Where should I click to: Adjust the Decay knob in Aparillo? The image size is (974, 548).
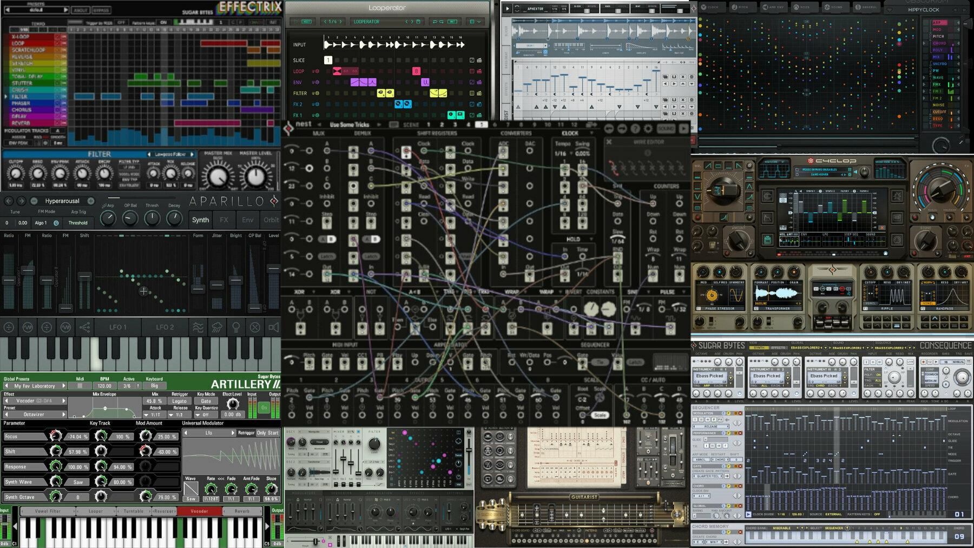(x=174, y=218)
